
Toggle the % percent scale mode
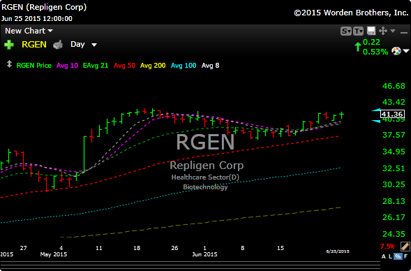(x=398, y=256)
